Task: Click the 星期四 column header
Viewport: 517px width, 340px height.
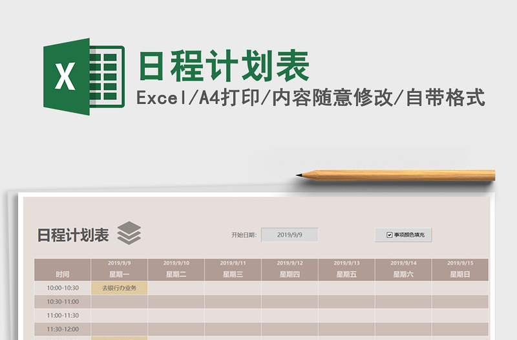Action: (x=290, y=274)
